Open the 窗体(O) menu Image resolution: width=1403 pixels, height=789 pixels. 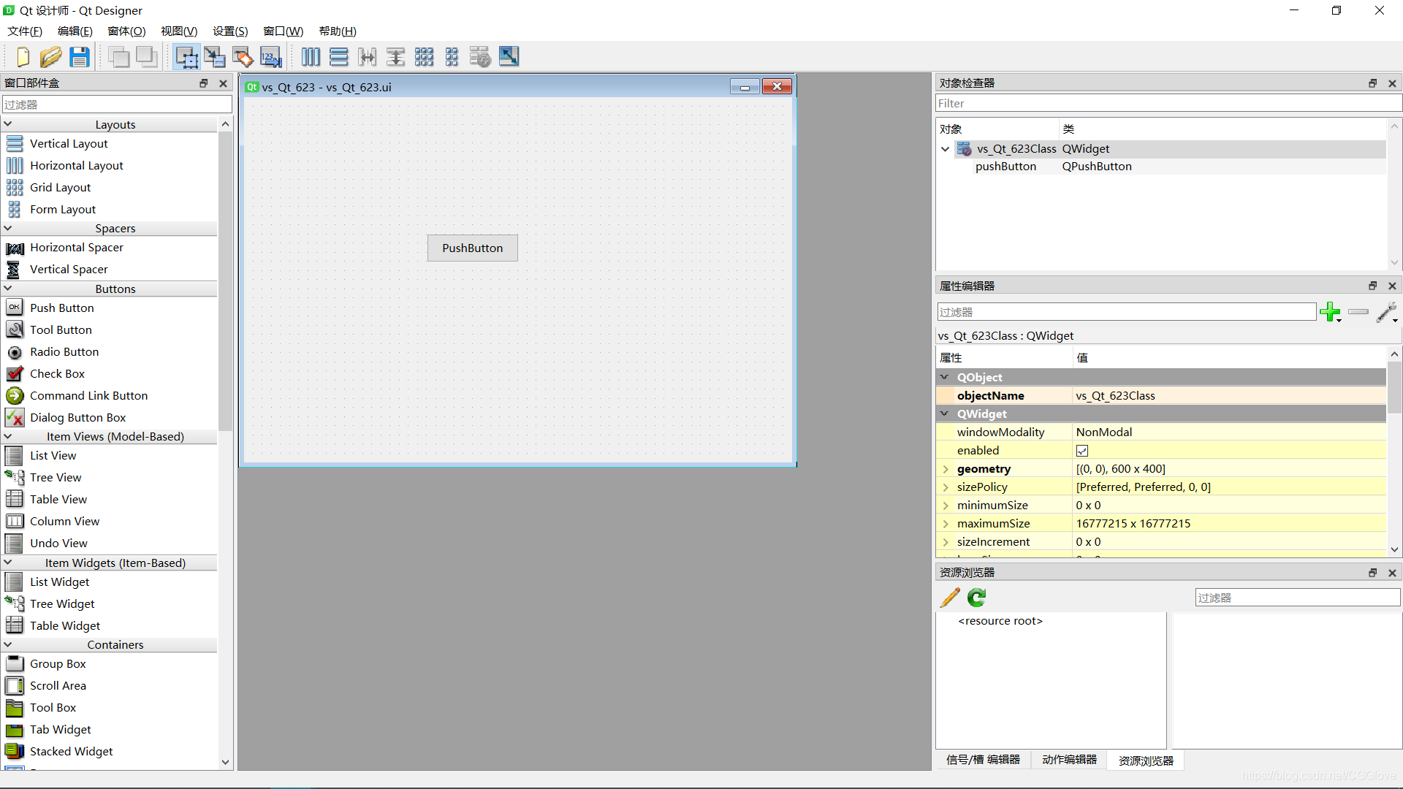[126, 31]
